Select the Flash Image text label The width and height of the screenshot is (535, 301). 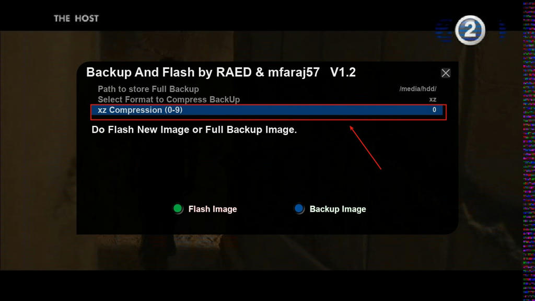click(213, 209)
